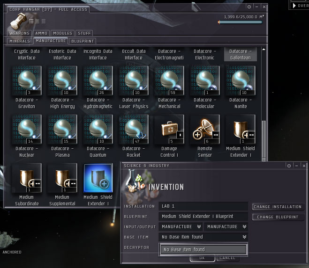
Task: Select the Remote Sensor module icon
Action: coord(205,129)
